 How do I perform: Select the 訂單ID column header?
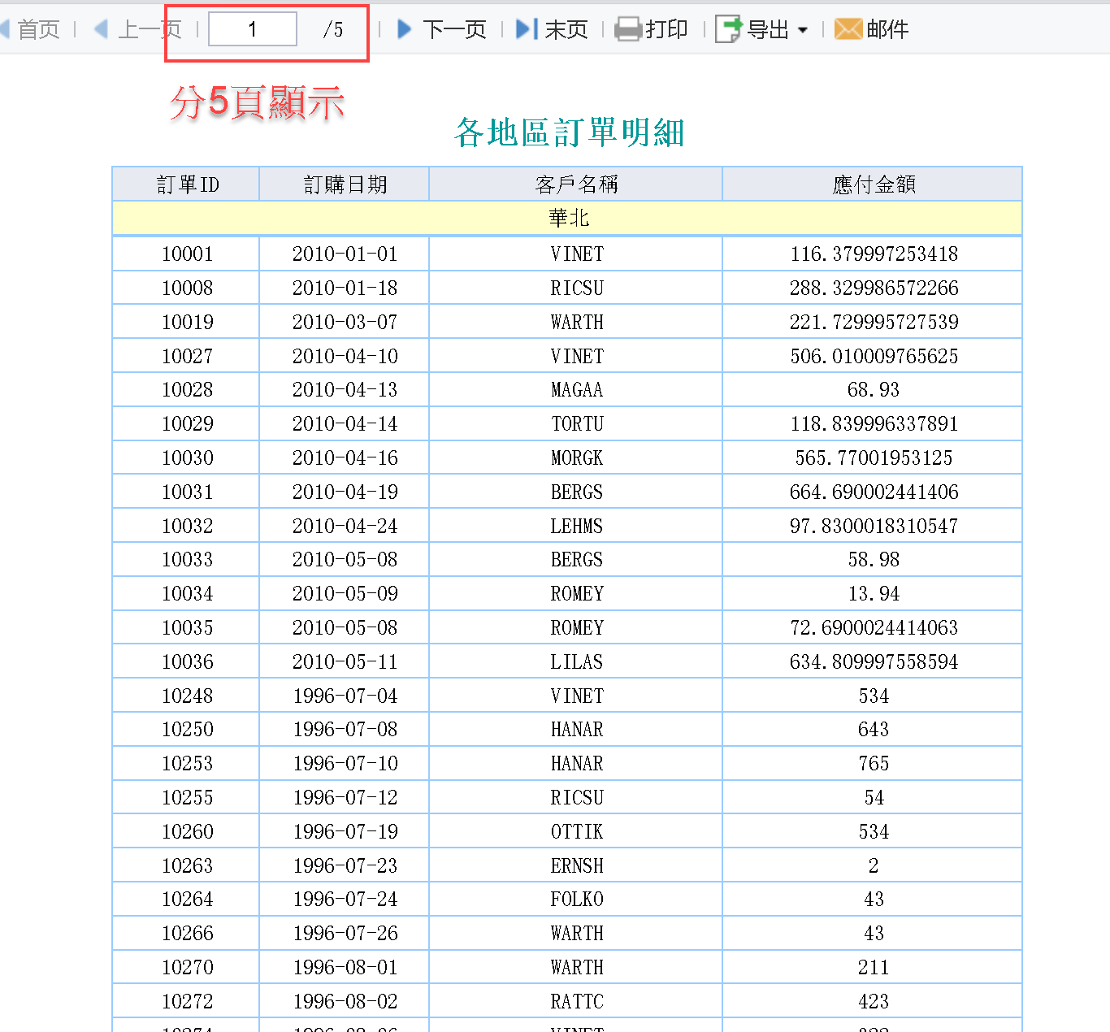pos(186,184)
